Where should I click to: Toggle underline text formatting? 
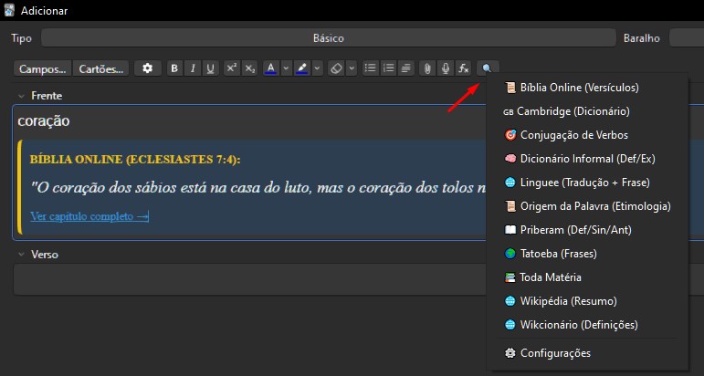pyautogui.click(x=210, y=68)
